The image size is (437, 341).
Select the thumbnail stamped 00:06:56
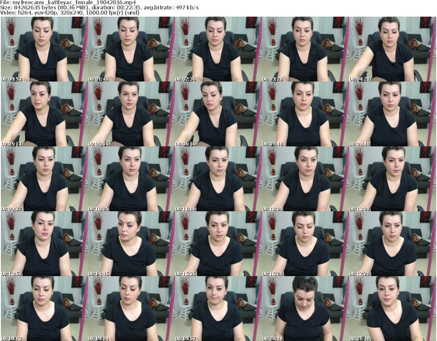[218, 114]
